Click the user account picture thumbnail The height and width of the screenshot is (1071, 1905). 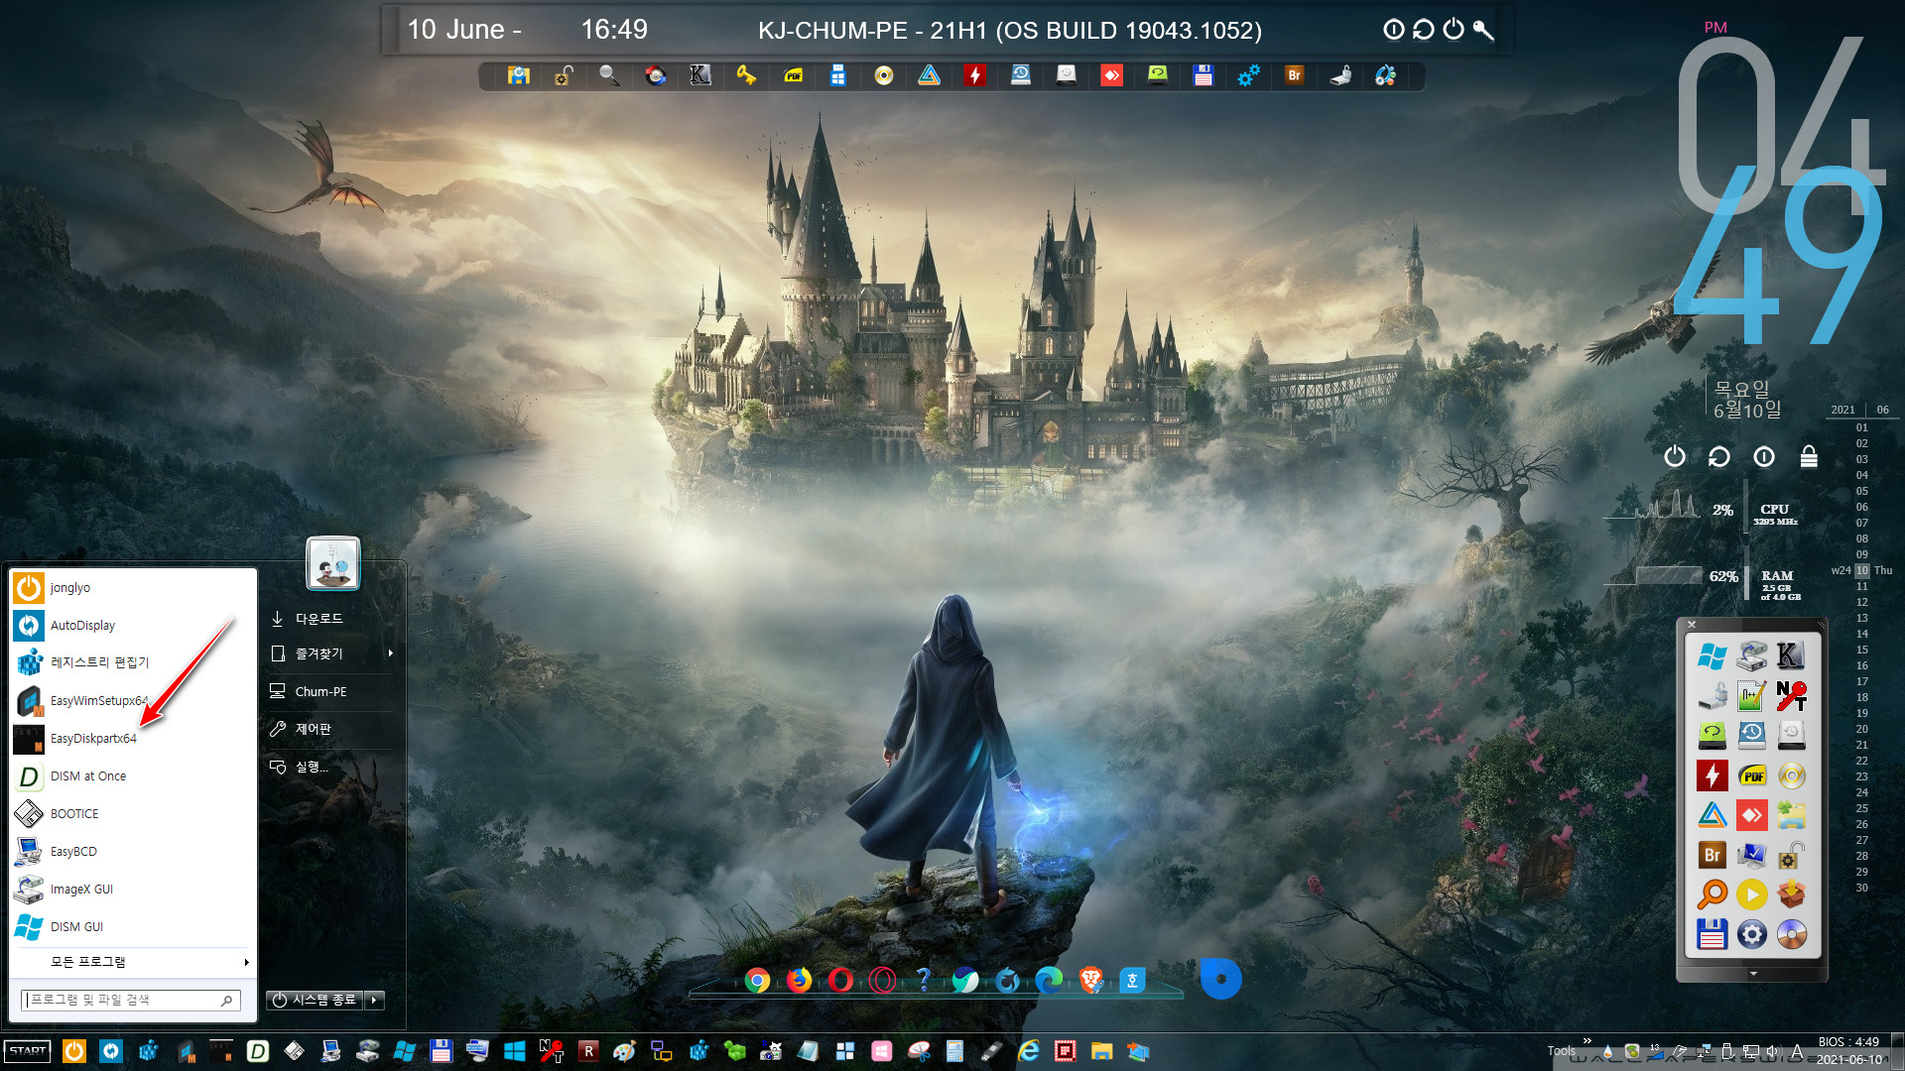coord(333,563)
